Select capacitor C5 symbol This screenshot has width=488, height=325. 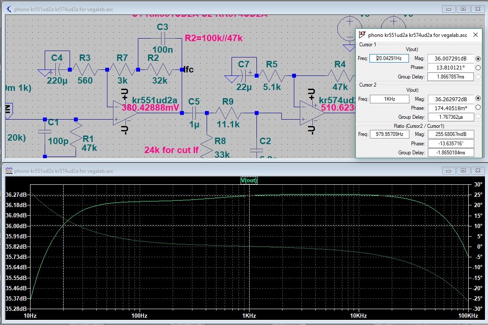(x=194, y=113)
